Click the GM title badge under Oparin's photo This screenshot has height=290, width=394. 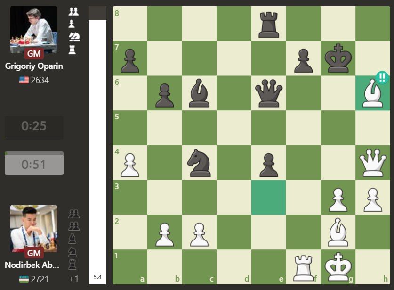34,54
